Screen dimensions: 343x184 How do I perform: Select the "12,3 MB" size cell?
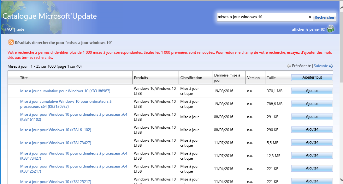point(274,156)
